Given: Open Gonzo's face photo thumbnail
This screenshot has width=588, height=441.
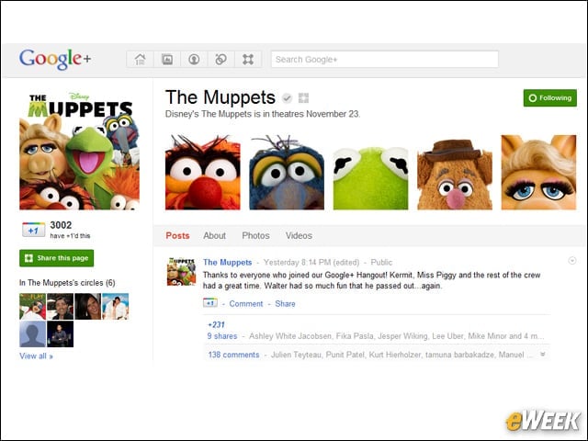Looking at the screenshot, I should [x=287, y=172].
